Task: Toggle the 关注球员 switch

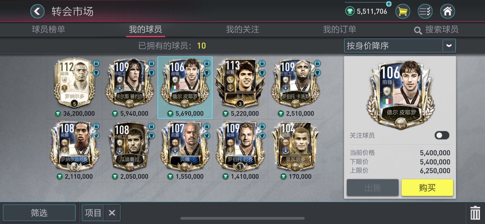Action: tap(442, 135)
